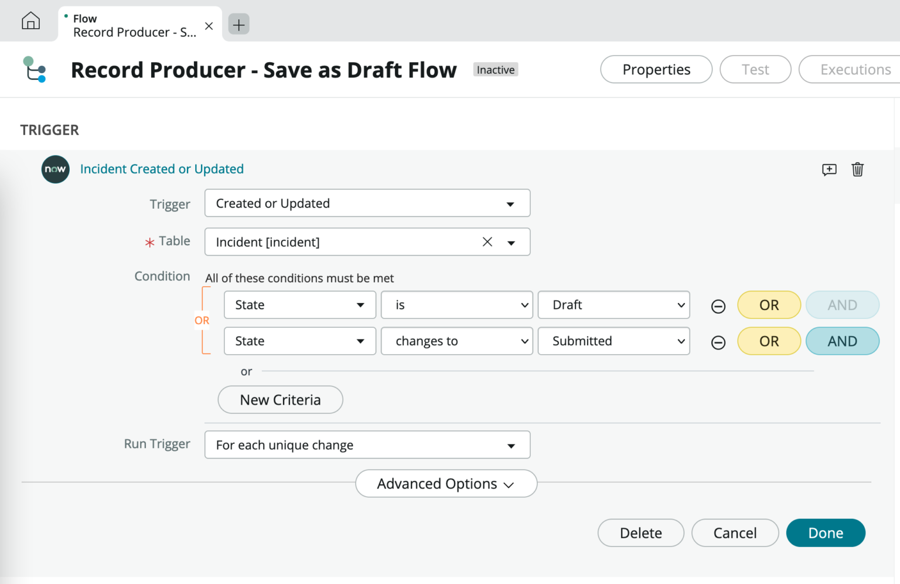Remove the State changes to Submitted condition
The image size is (900, 584).
(718, 342)
